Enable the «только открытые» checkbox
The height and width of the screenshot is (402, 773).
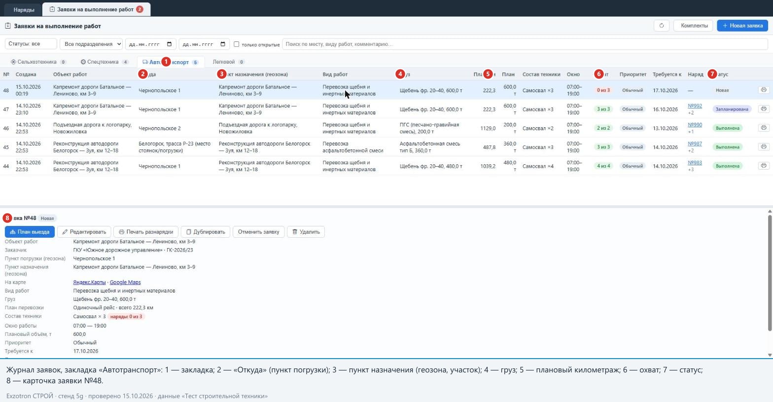point(237,44)
